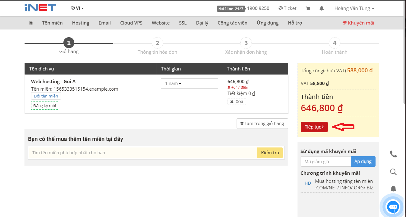406x217 pixels.
Task: Open the Ticket support link
Action: [x=288, y=8]
